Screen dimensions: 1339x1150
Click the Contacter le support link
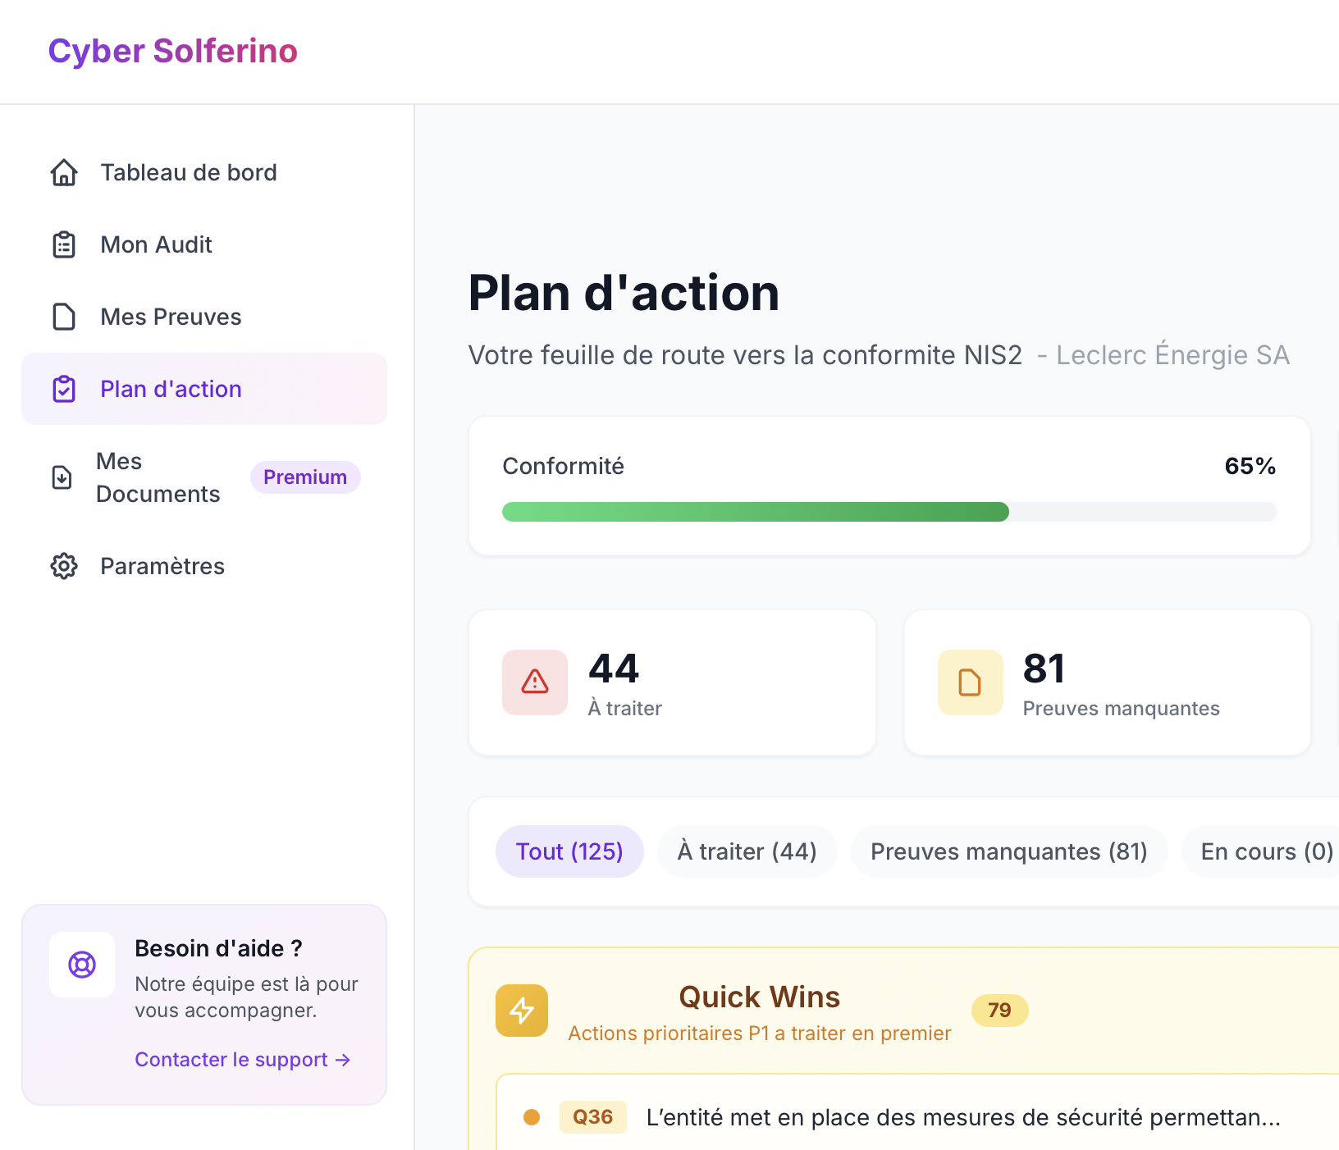tap(243, 1059)
